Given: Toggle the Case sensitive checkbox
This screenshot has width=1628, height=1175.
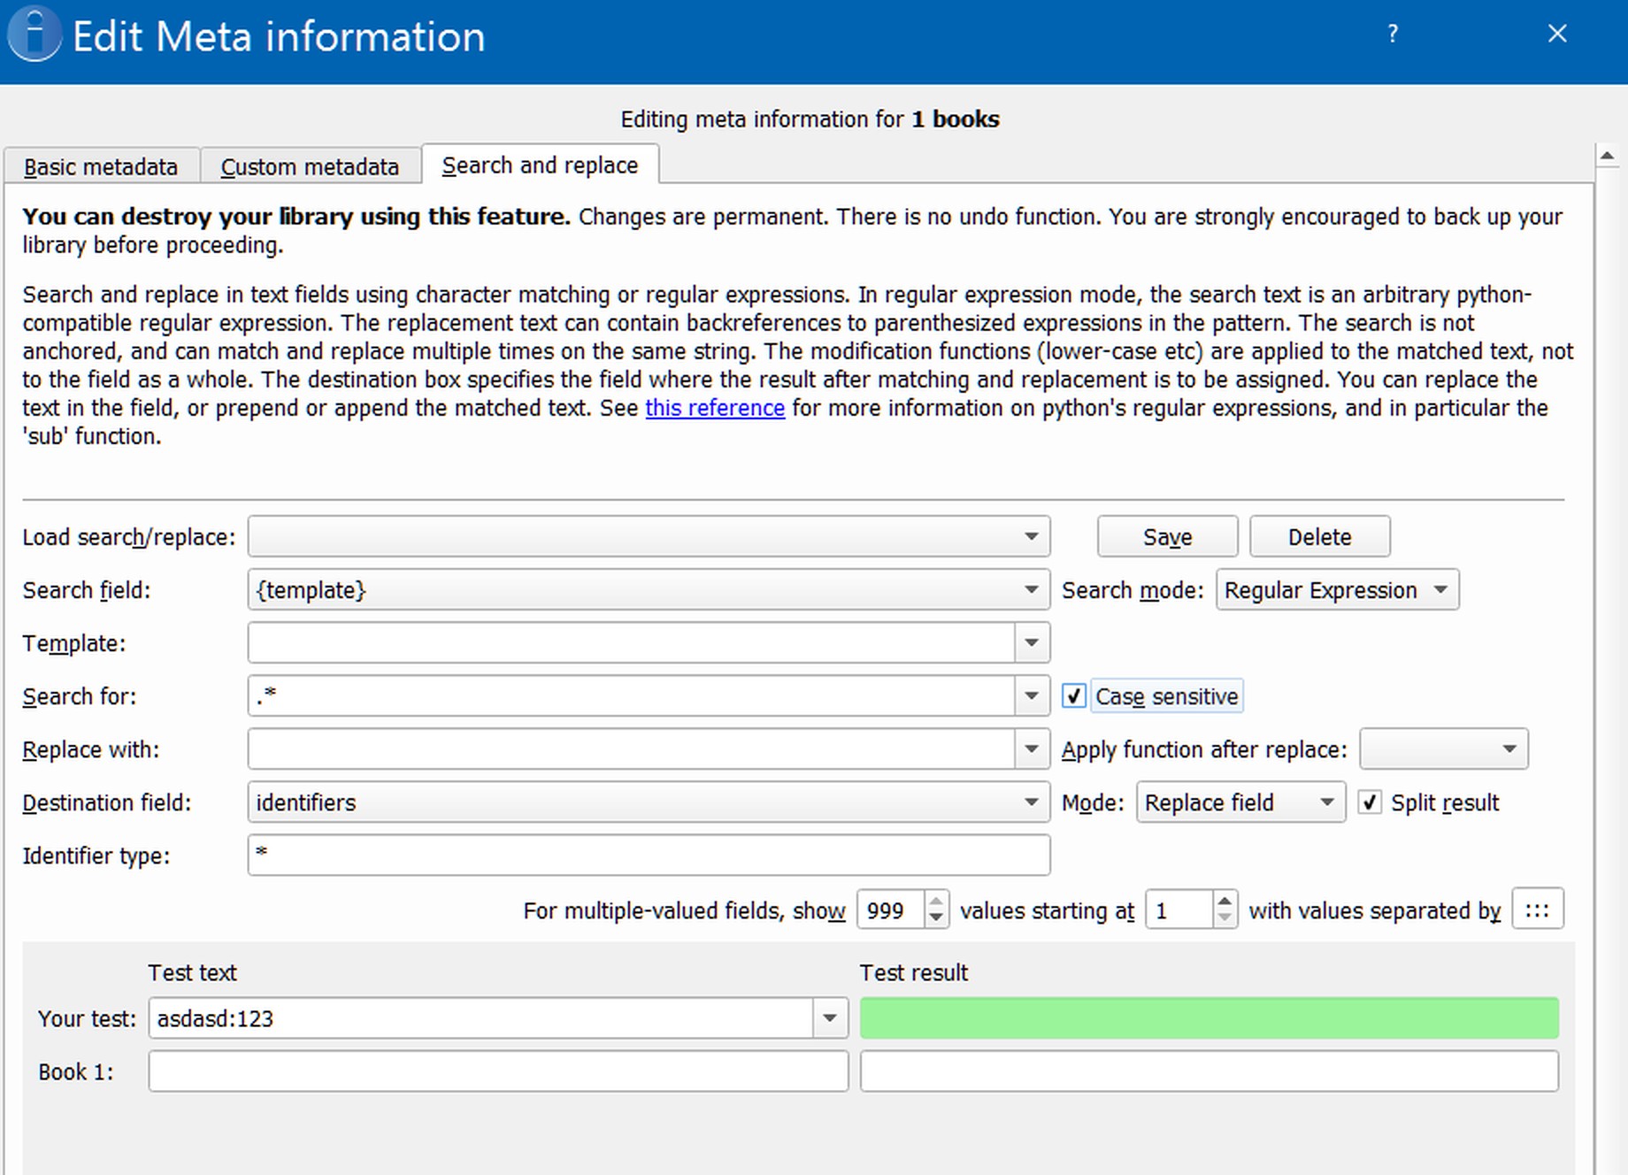Looking at the screenshot, I should click(x=1073, y=696).
